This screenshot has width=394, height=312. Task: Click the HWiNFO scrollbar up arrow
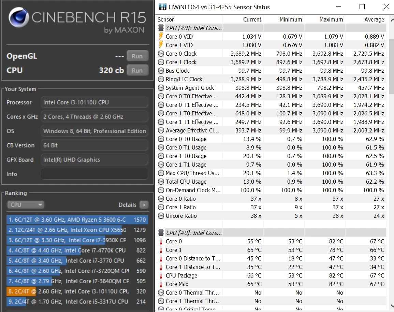pyautogui.click(x=392, y=19)
